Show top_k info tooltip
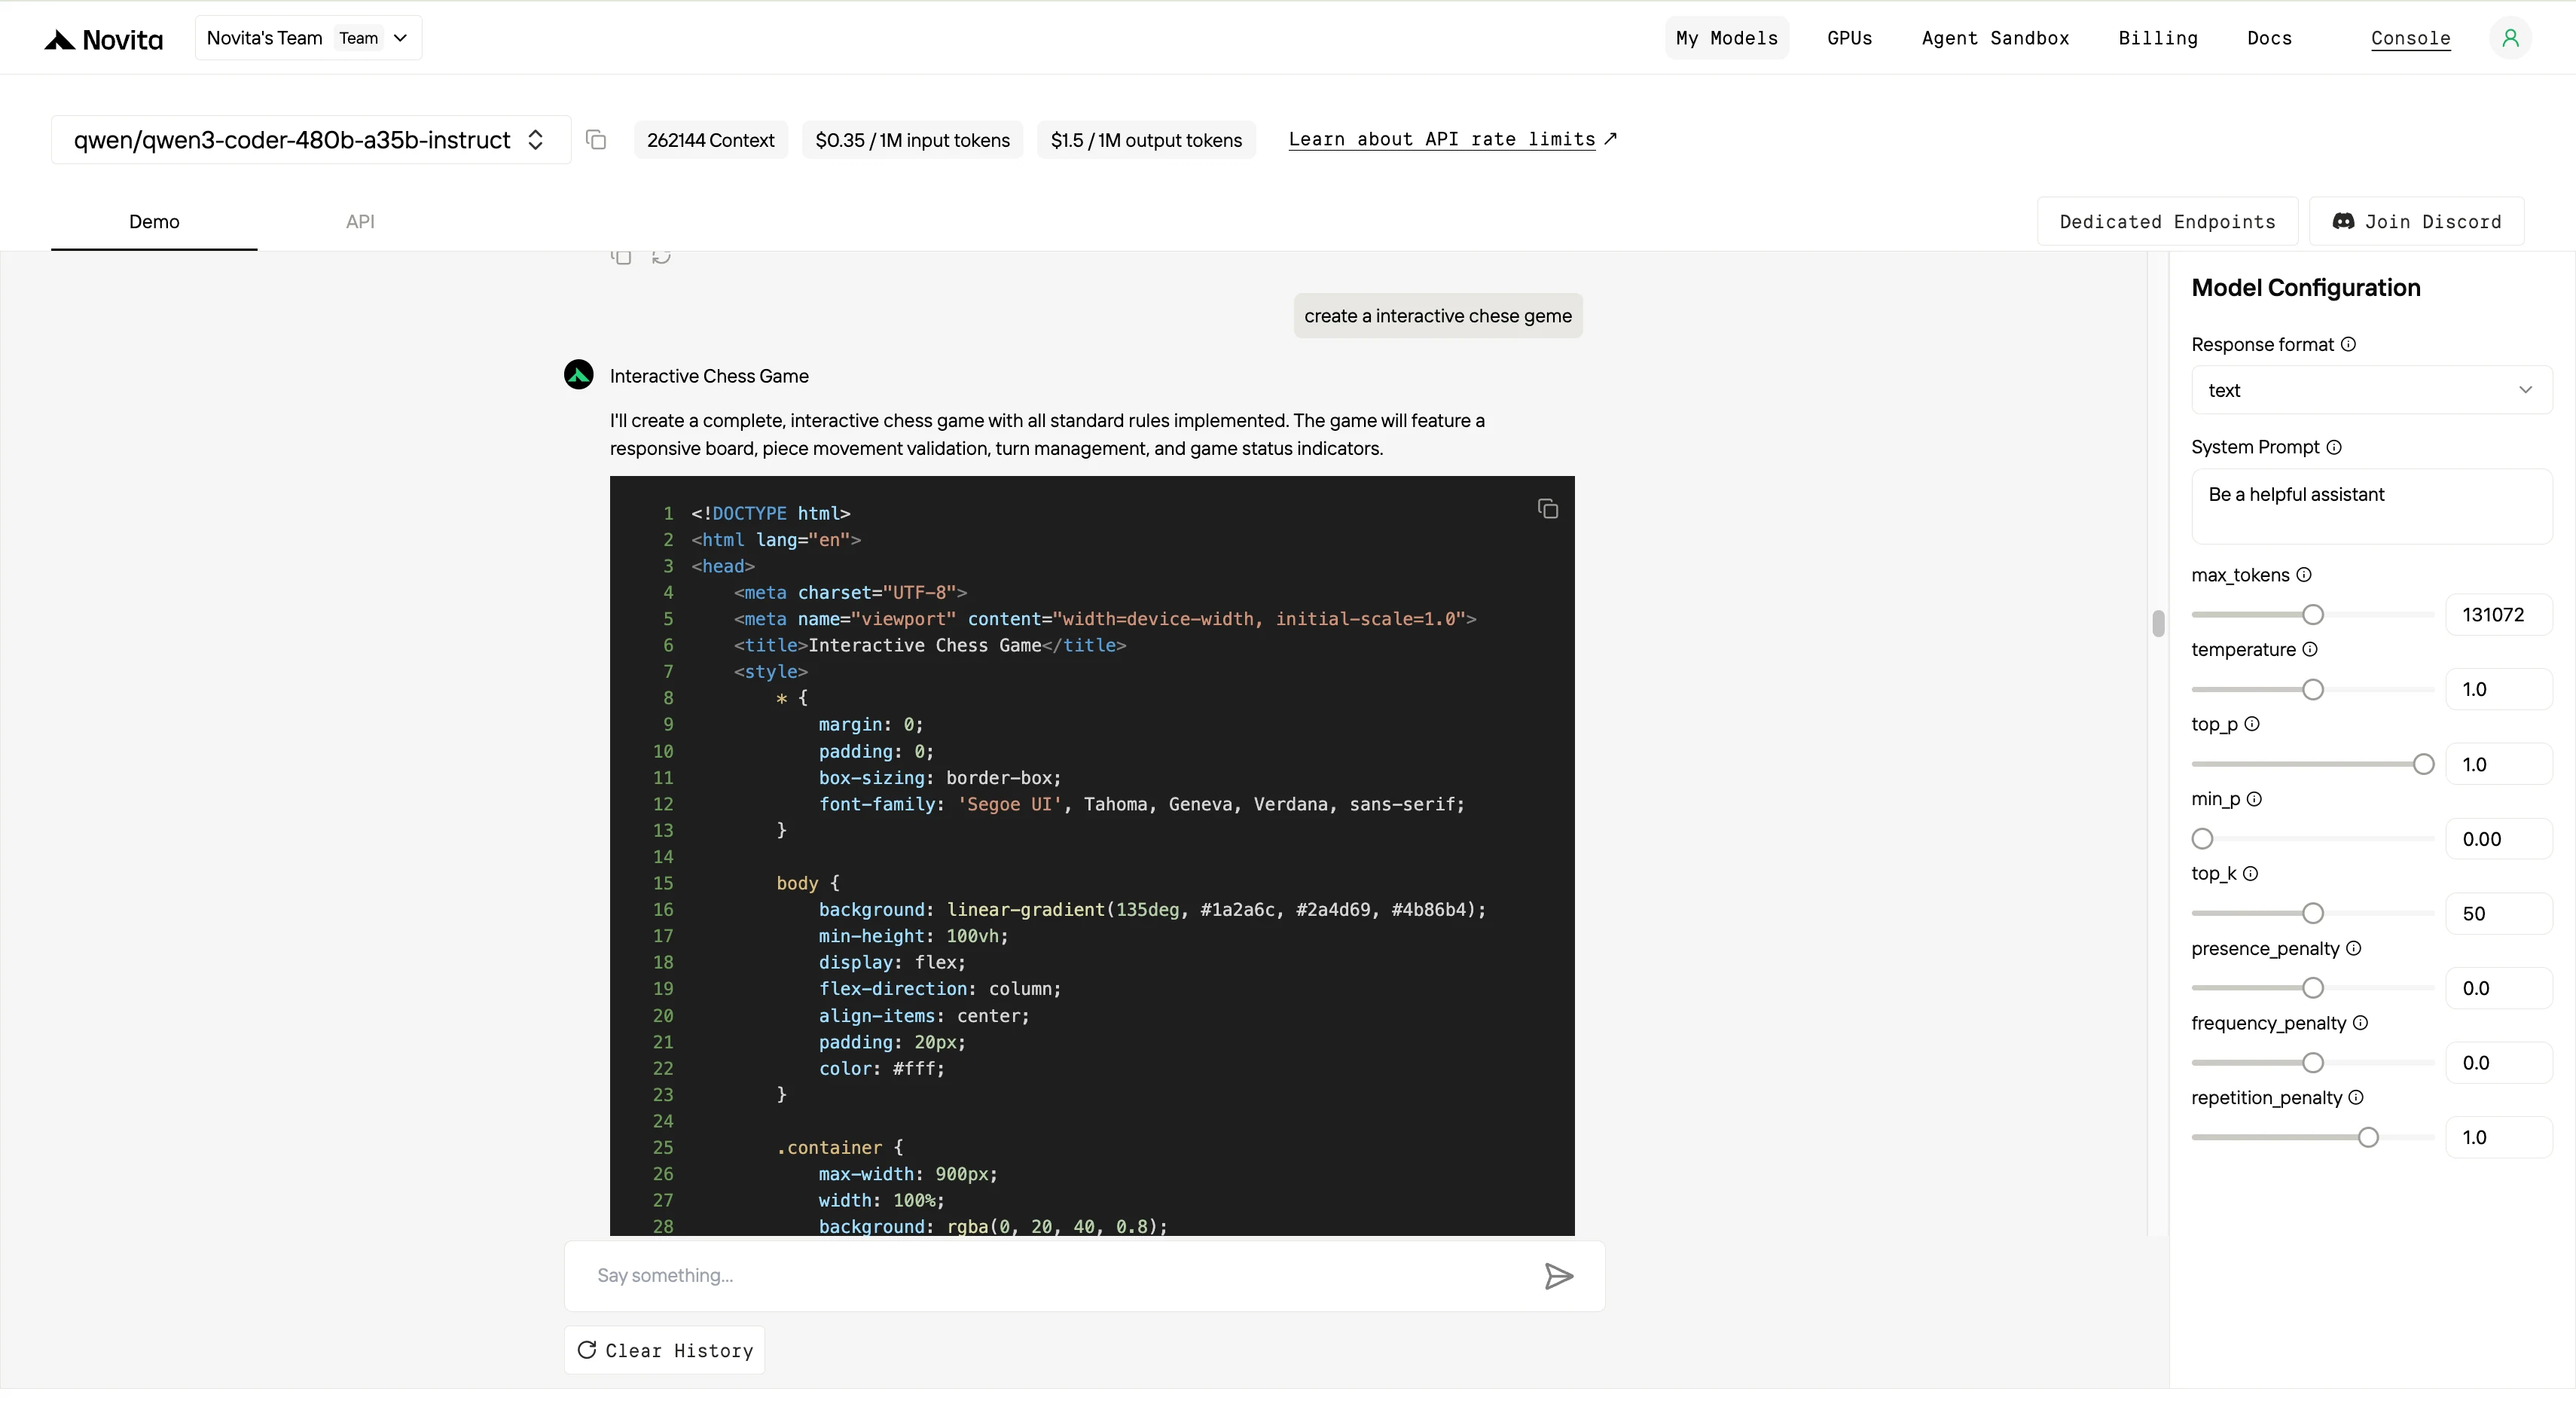Screen dimensions: 2576x1428 point(2250,873)
